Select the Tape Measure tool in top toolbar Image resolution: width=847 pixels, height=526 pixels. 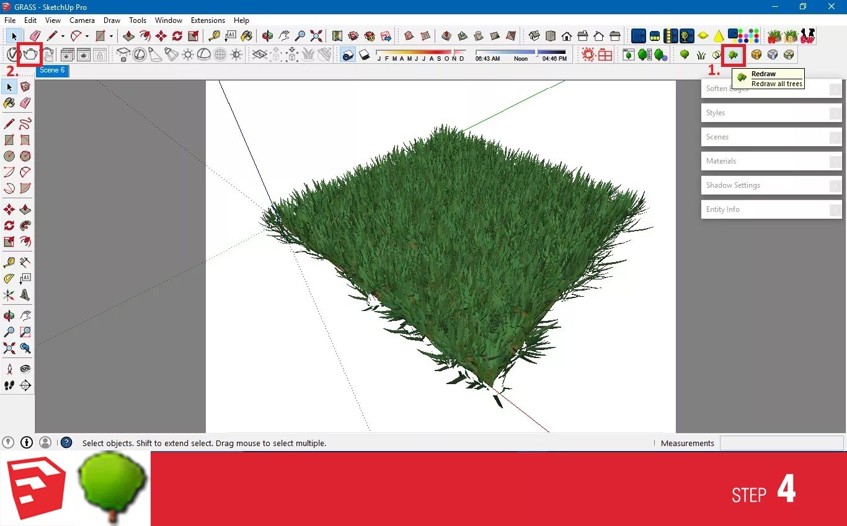click(x=215, y=36)
